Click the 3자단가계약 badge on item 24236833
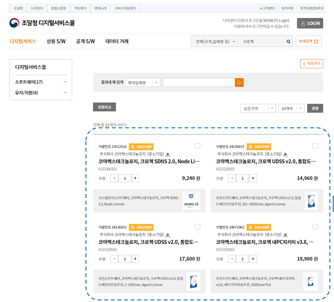The height and width of the screenshot is (302, 334). click(x=141, y=228)
